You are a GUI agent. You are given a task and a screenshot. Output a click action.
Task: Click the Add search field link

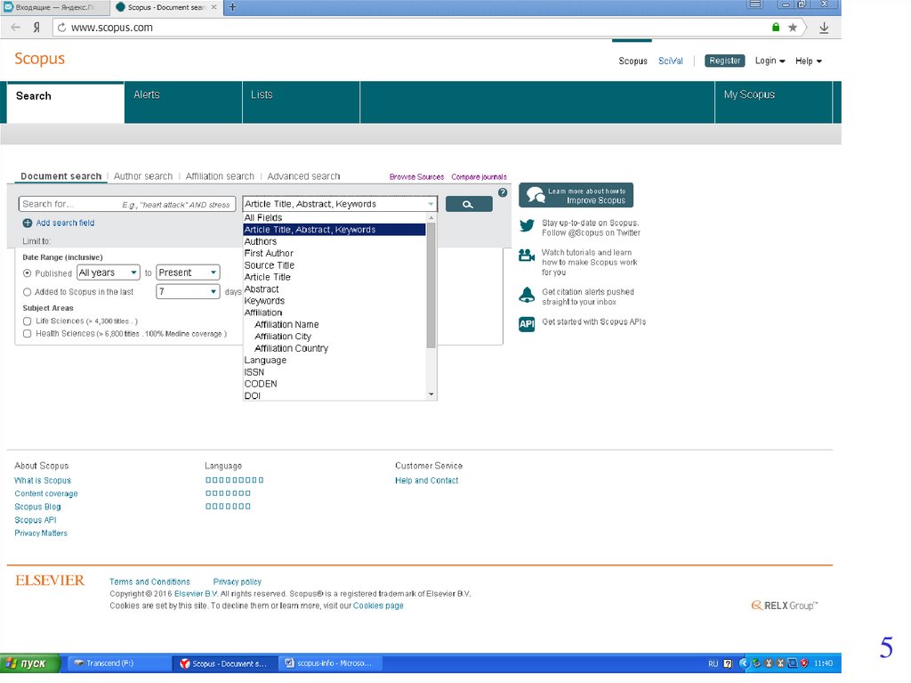[x=65, y=223]
